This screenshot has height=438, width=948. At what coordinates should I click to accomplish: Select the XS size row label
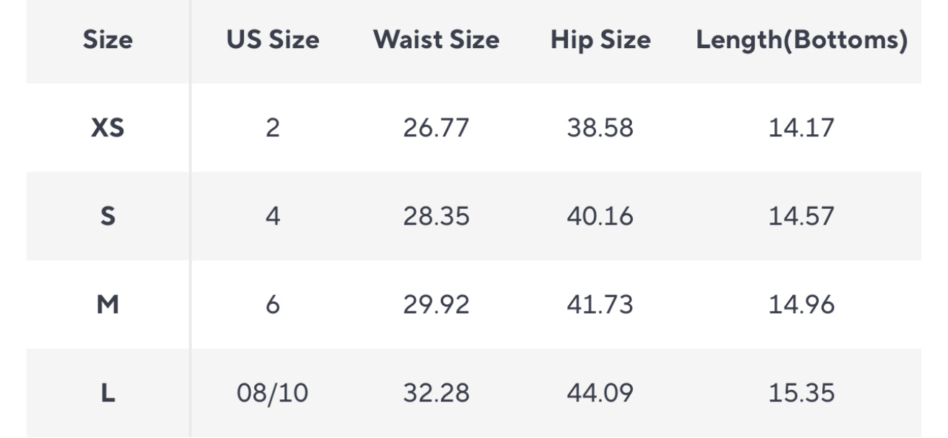tap(108, 128)
